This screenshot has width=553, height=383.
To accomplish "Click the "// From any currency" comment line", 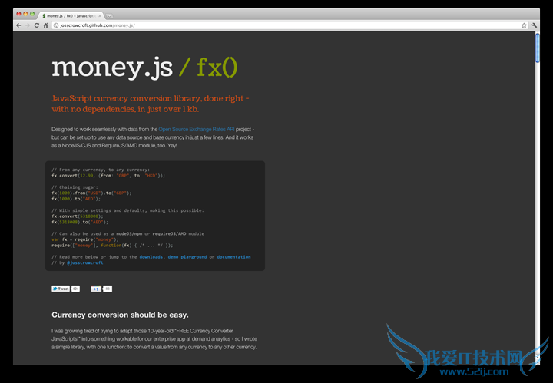I will [x=101, y=170].
